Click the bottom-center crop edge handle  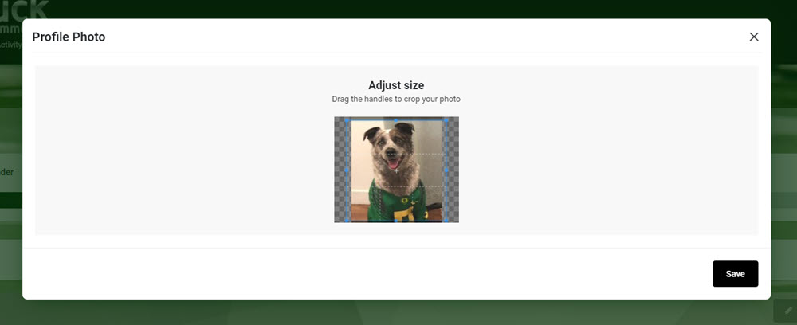tap(396, 221)
